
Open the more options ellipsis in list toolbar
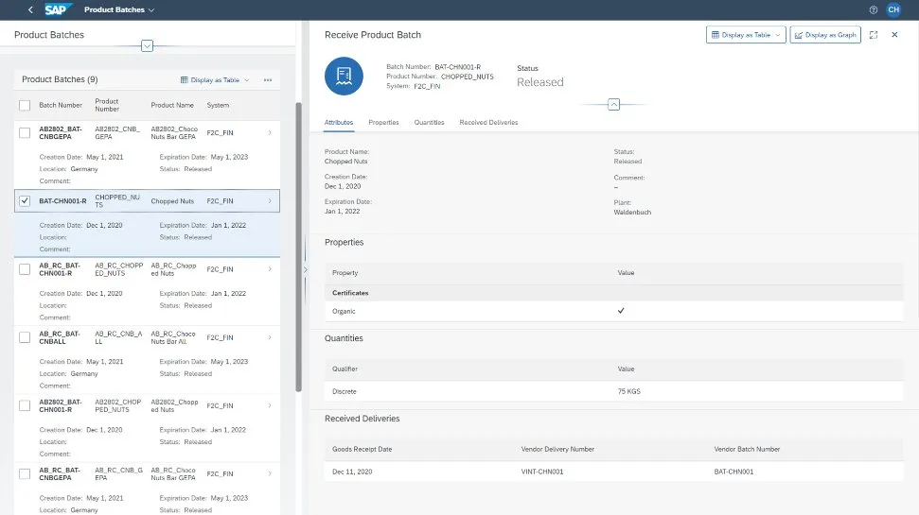(x=268, y=80)
